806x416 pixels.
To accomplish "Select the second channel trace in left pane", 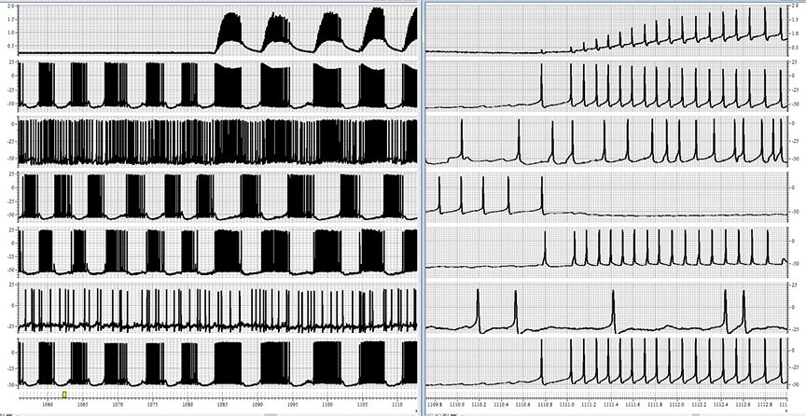I will (x=217, y=85).
